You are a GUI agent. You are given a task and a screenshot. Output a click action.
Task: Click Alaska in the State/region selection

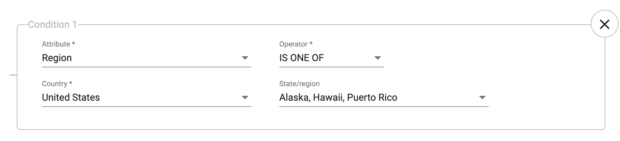coord(294,98)
